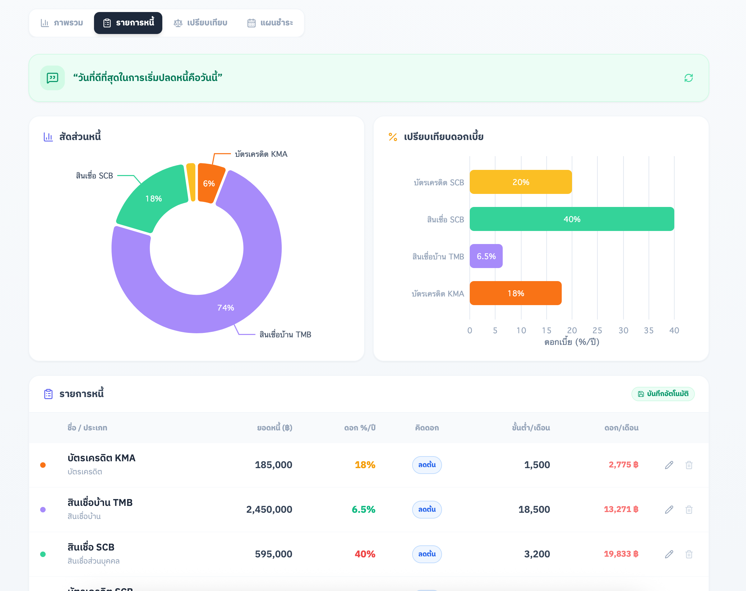Toggle ลดต้น badge for บัตรเครดิต KMA

tap(427, 465)
